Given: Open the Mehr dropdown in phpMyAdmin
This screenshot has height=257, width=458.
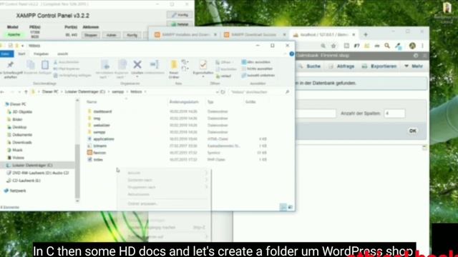Looking at the screenshot, I should point(414,66).
